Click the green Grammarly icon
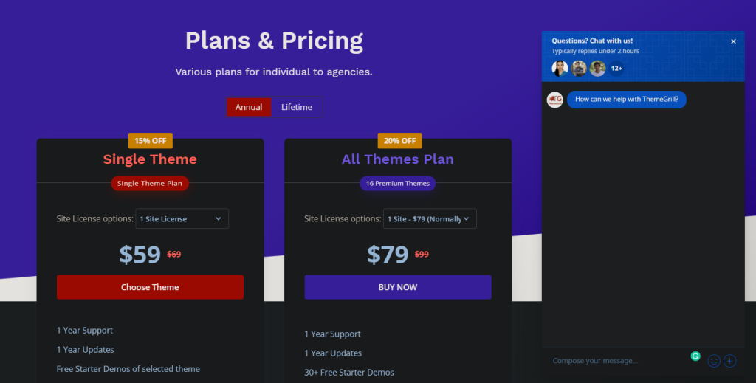 click(695, 356)
